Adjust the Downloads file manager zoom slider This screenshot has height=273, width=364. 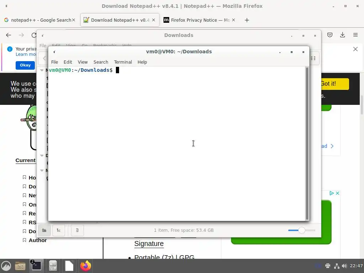301,230
